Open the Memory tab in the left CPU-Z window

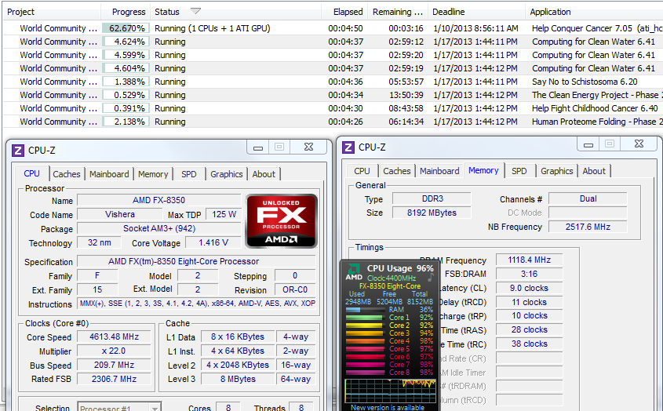pyautogui.click(x=153, y=174)
